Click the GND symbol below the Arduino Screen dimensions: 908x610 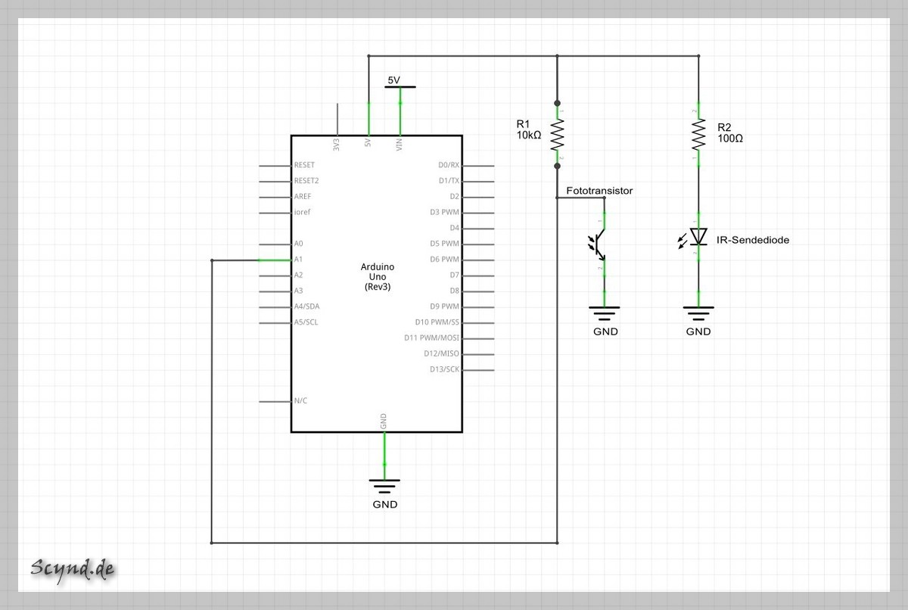click(384, 484)
